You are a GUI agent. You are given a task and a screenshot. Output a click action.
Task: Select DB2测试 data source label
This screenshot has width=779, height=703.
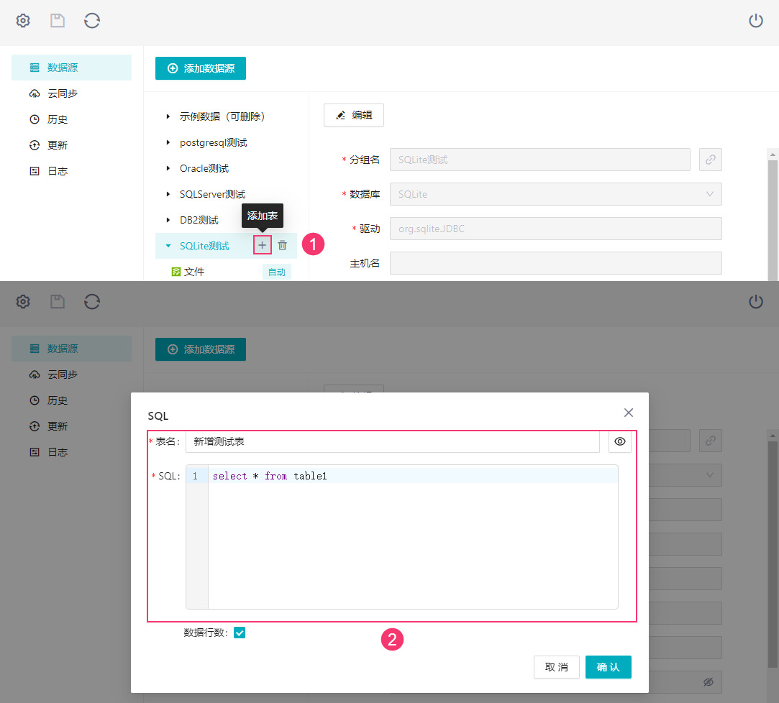coord(199,220)
